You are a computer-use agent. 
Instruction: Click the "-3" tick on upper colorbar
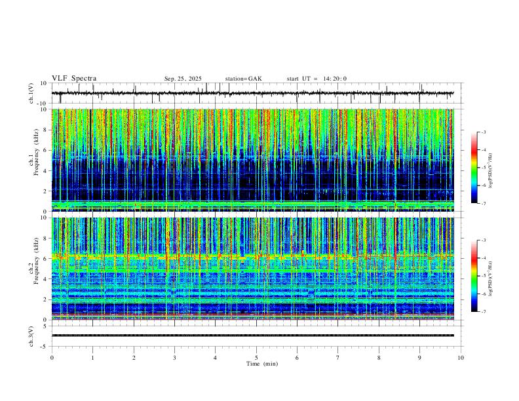[x=484, y=132]
